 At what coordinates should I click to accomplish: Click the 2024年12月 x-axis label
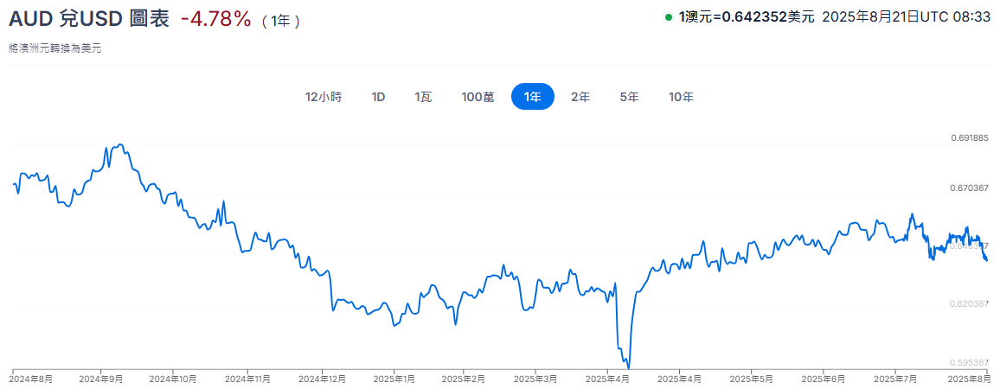tap(322, 379)
